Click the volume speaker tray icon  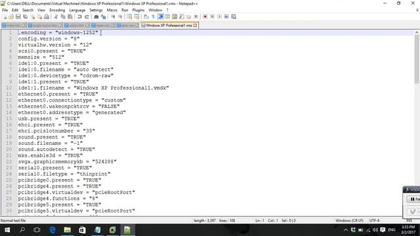point(375,230)
